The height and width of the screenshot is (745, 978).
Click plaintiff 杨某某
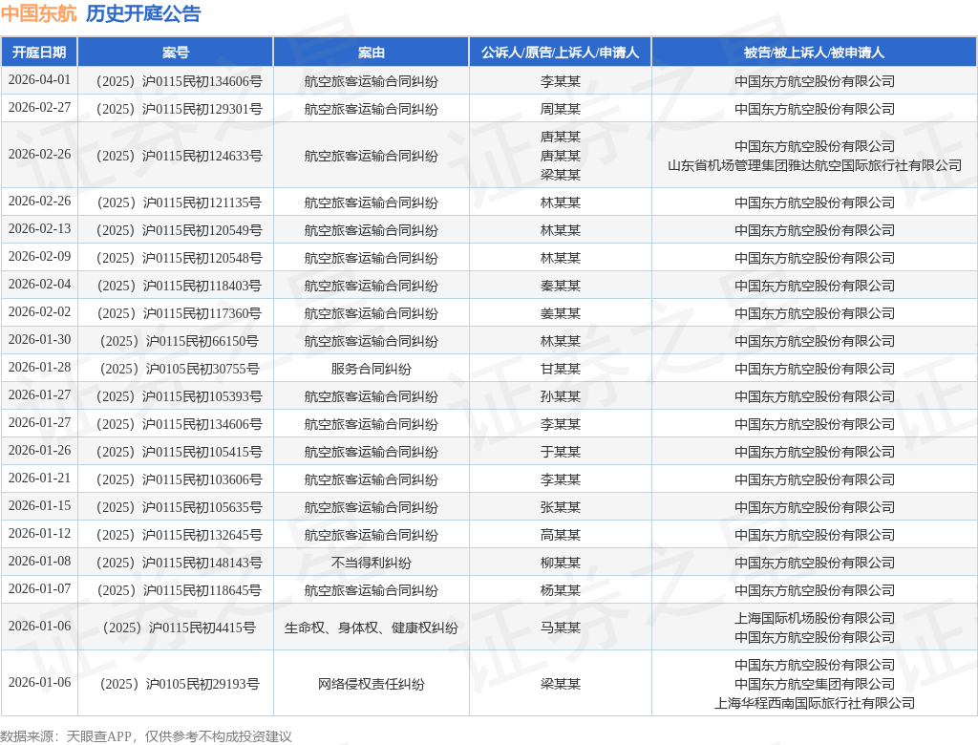[x=560, y=591]
